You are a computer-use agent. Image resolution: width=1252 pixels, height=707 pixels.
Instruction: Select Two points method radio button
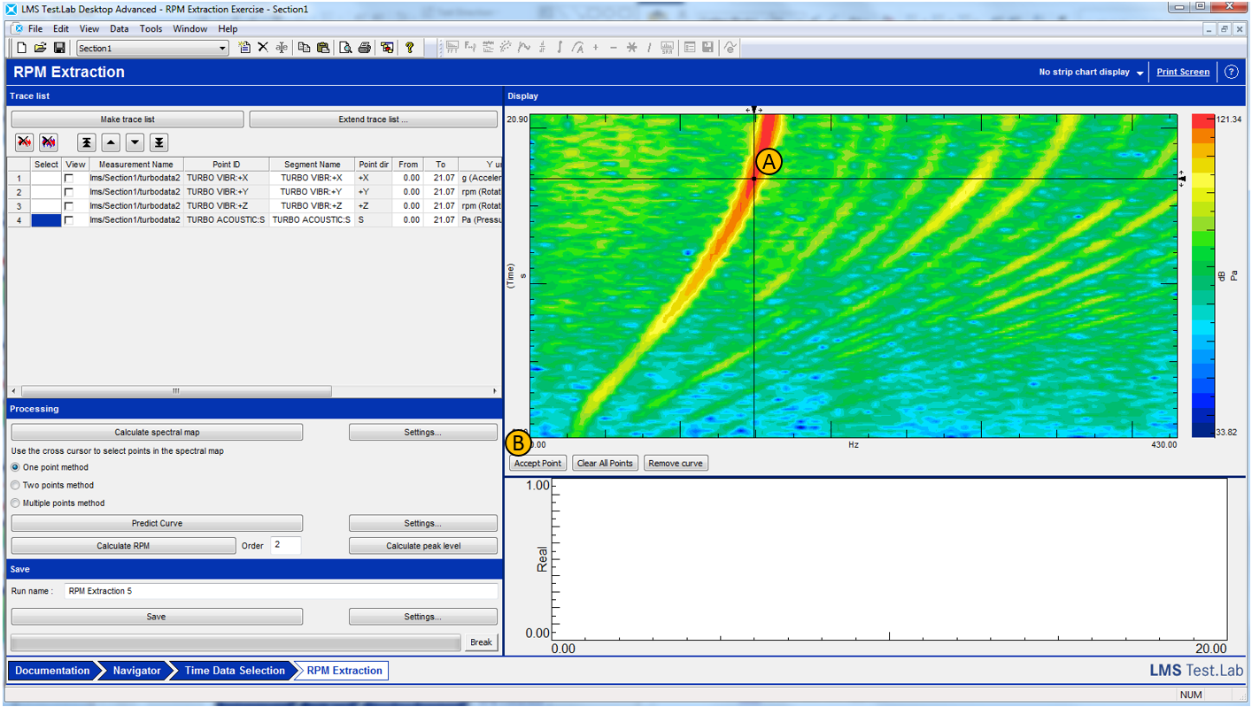(x=15, y=485)
